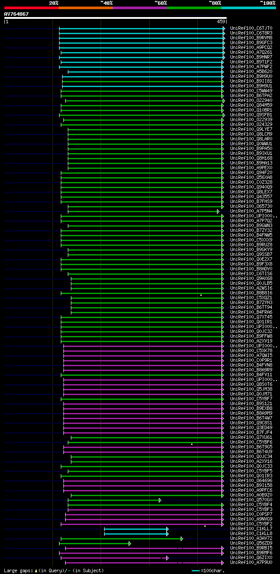This screenshot has height=574, width=280.
Task: Click the UniRef100_B9HA13 hit name
Action: pyautogui.click(x=251, y=163)
